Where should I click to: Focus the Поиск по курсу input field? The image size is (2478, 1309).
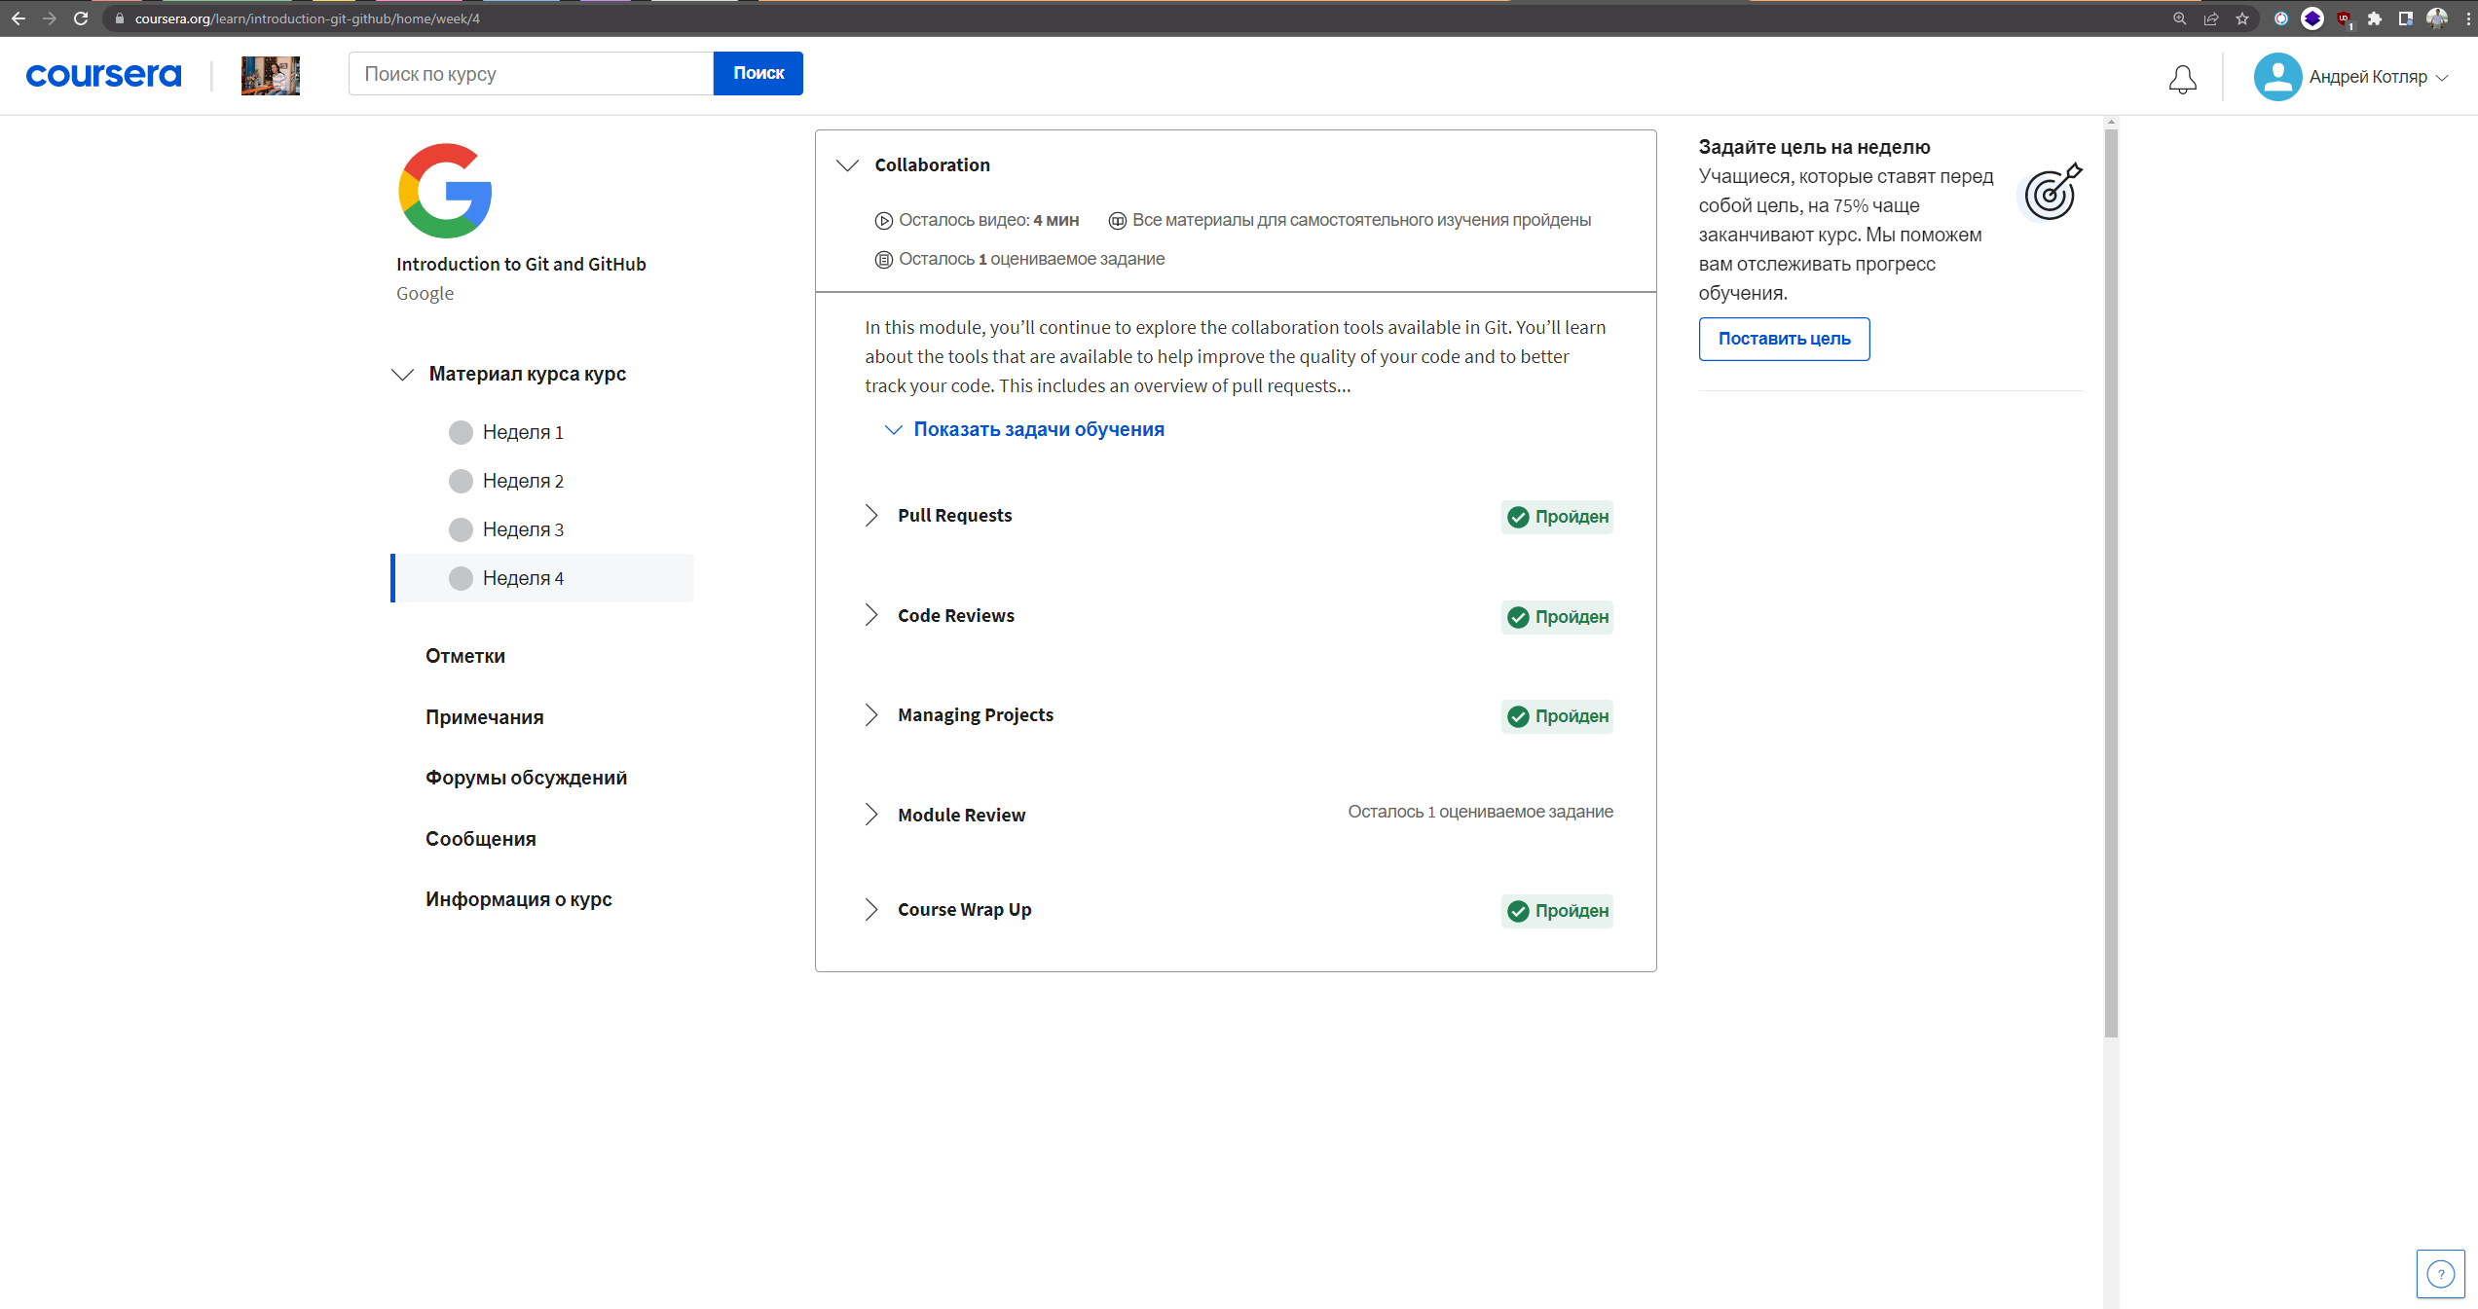click(x=531, y=74)
